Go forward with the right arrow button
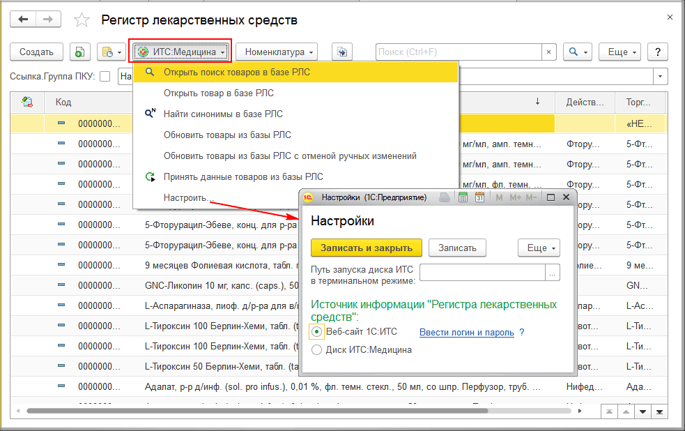 48,20
